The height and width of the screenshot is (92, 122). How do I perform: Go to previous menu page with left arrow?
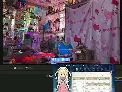[73, 69]
